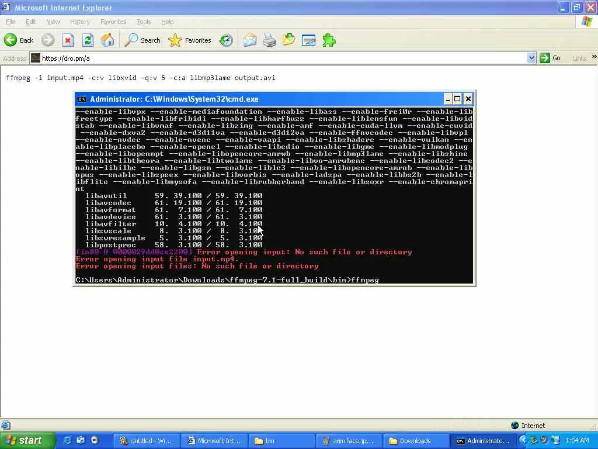Click the cmd prompt line ending in ffmpeg
Viewport: 598px width, 449px height.
pyautogui.click(x=227, y=280)
